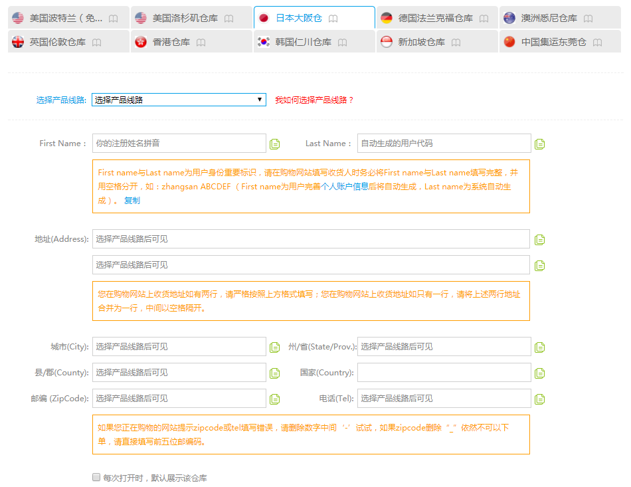
Task: Copy the ZipCode field value
Action: pos(274,399)
